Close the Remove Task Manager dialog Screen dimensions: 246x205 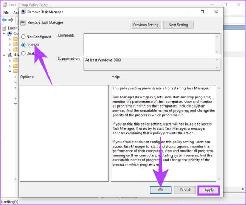[216, 12]
